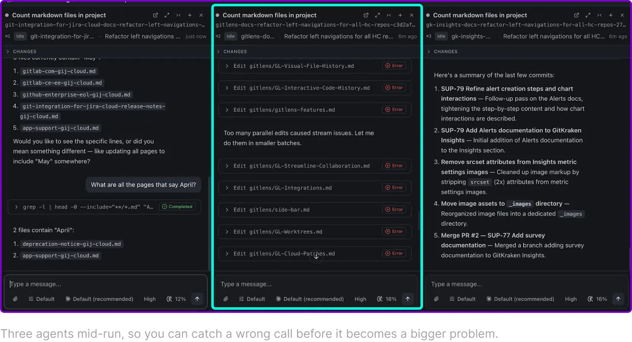Change the High effort setting in first panel

[x=150, y=299]
